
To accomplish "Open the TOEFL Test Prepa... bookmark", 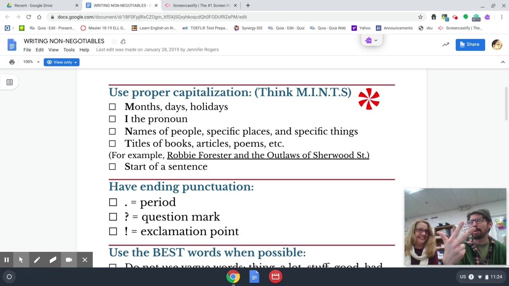I will [205, 28].
